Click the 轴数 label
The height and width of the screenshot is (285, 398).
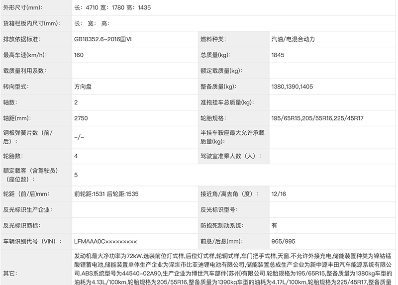[10, 102]
